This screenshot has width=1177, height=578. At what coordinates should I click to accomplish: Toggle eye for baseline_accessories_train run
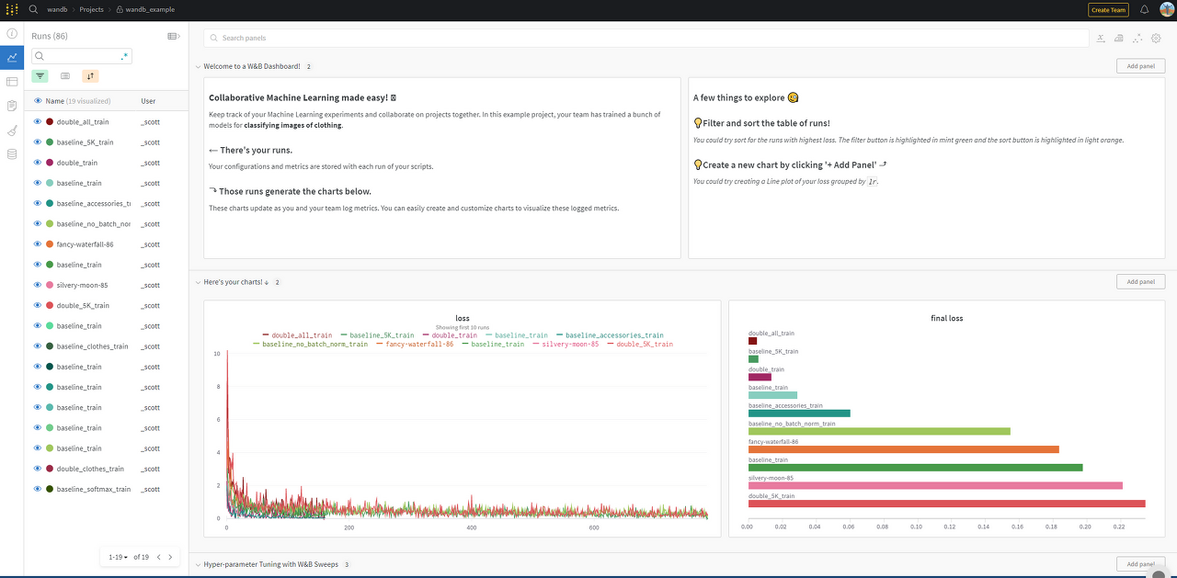pos(38,203)
